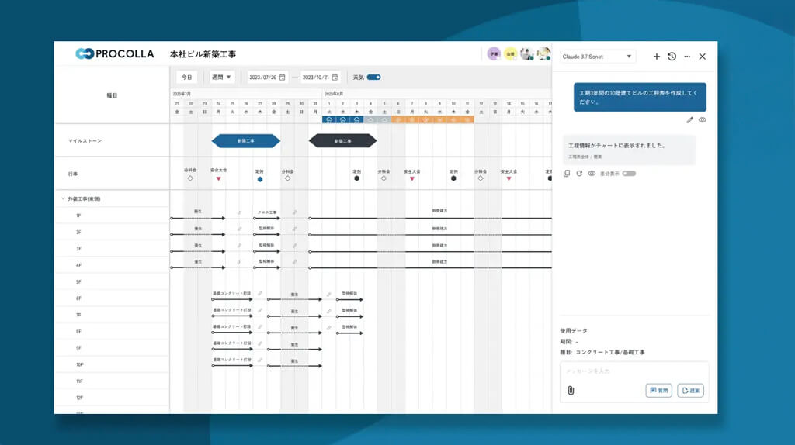Close the AI assistant panel

[x=702, y=57]
